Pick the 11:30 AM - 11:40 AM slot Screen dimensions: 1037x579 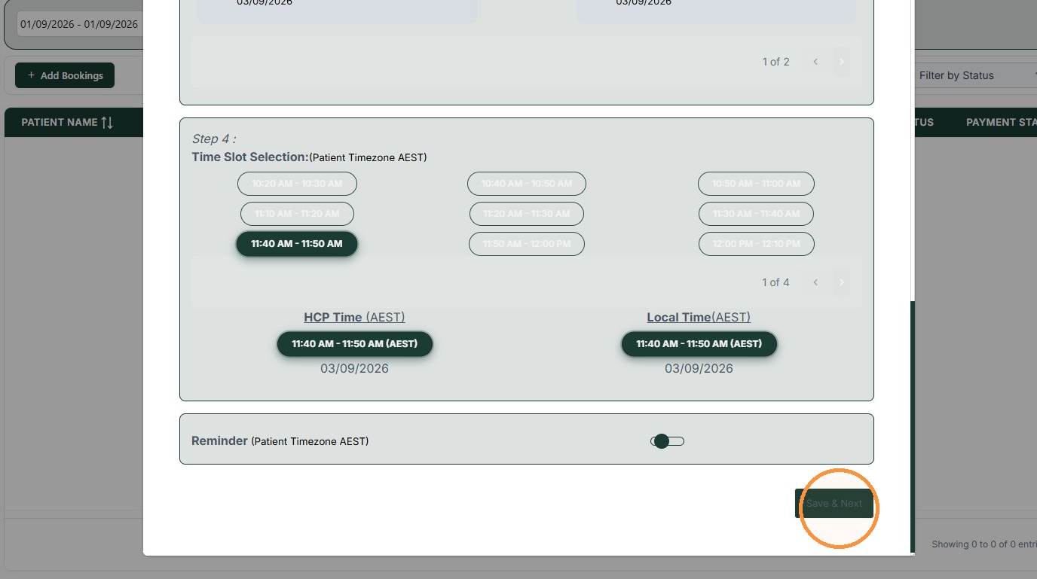[x=757, y=214]
